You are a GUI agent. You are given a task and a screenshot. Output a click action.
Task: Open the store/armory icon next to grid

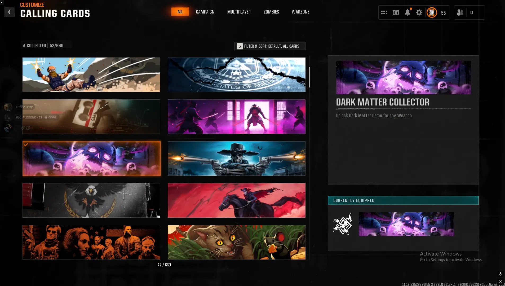click(x=396, y=12)
